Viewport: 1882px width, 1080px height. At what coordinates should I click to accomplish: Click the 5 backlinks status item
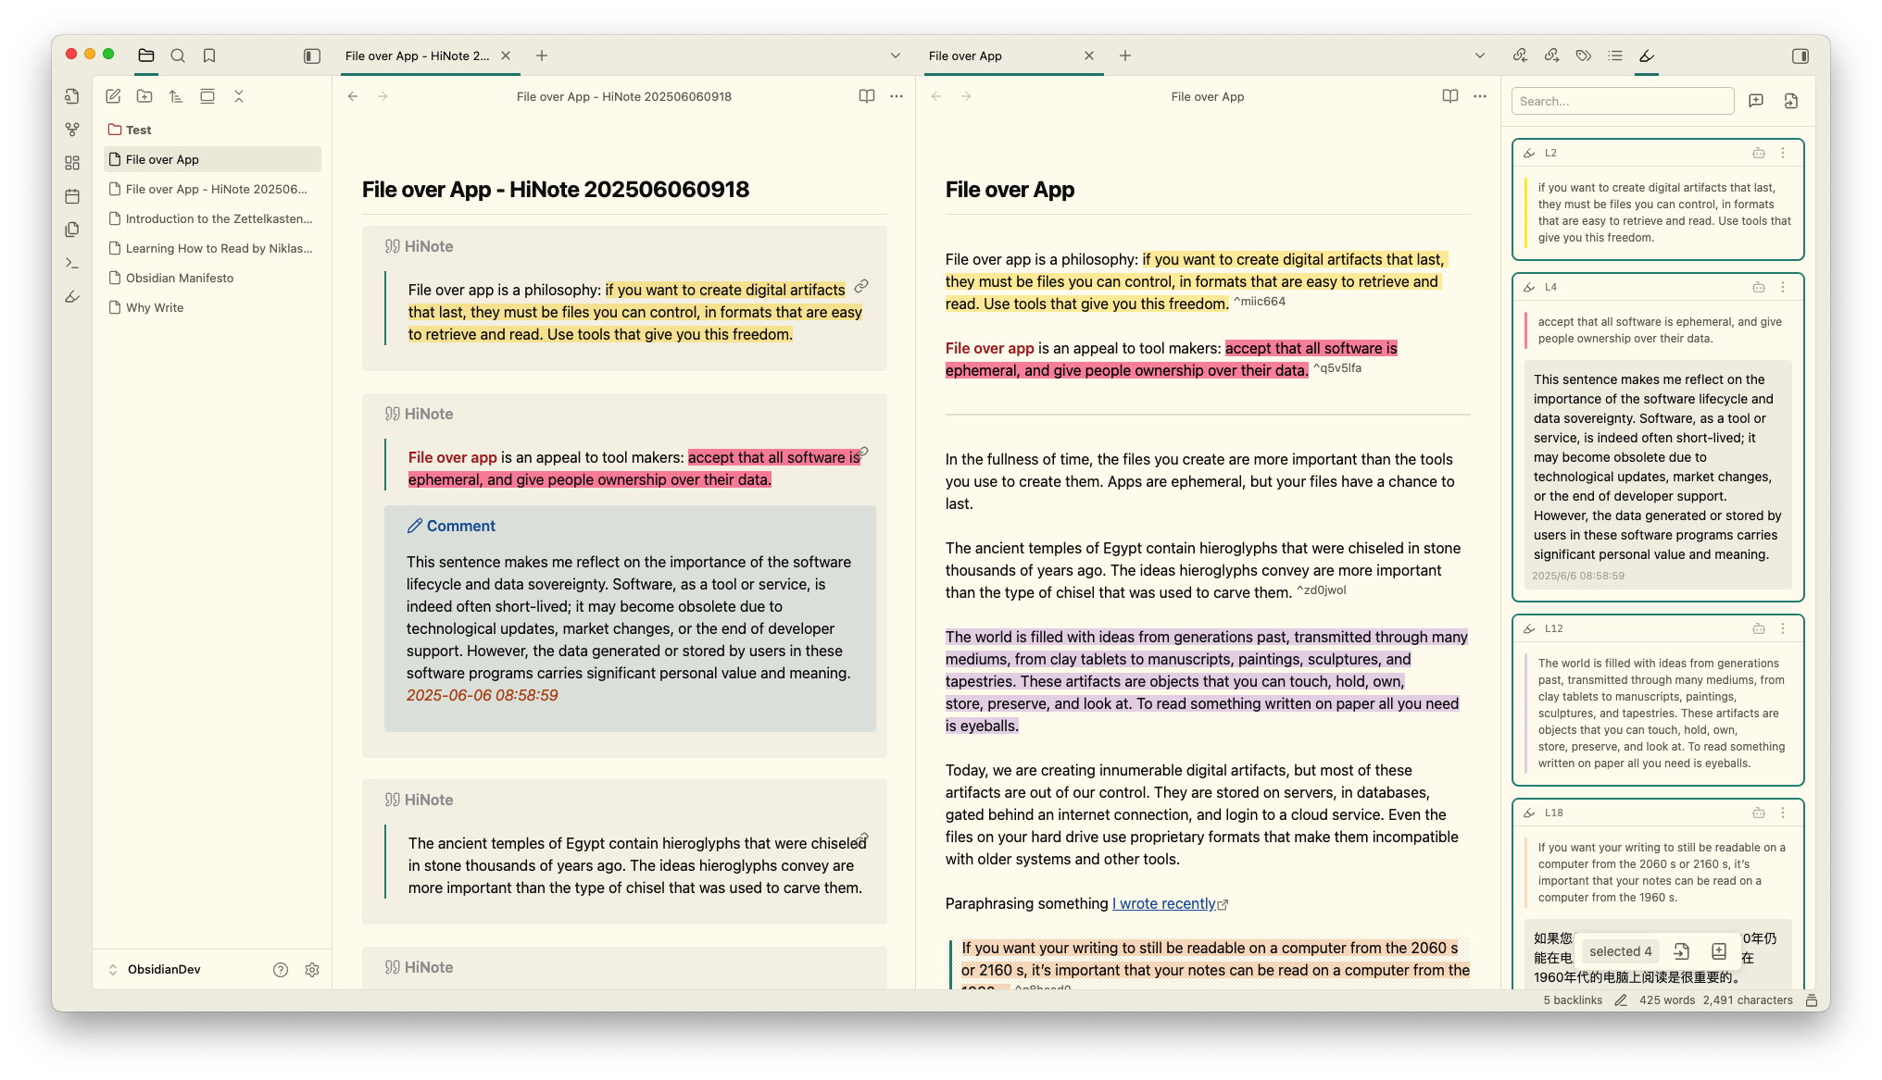point(1572,1000)
